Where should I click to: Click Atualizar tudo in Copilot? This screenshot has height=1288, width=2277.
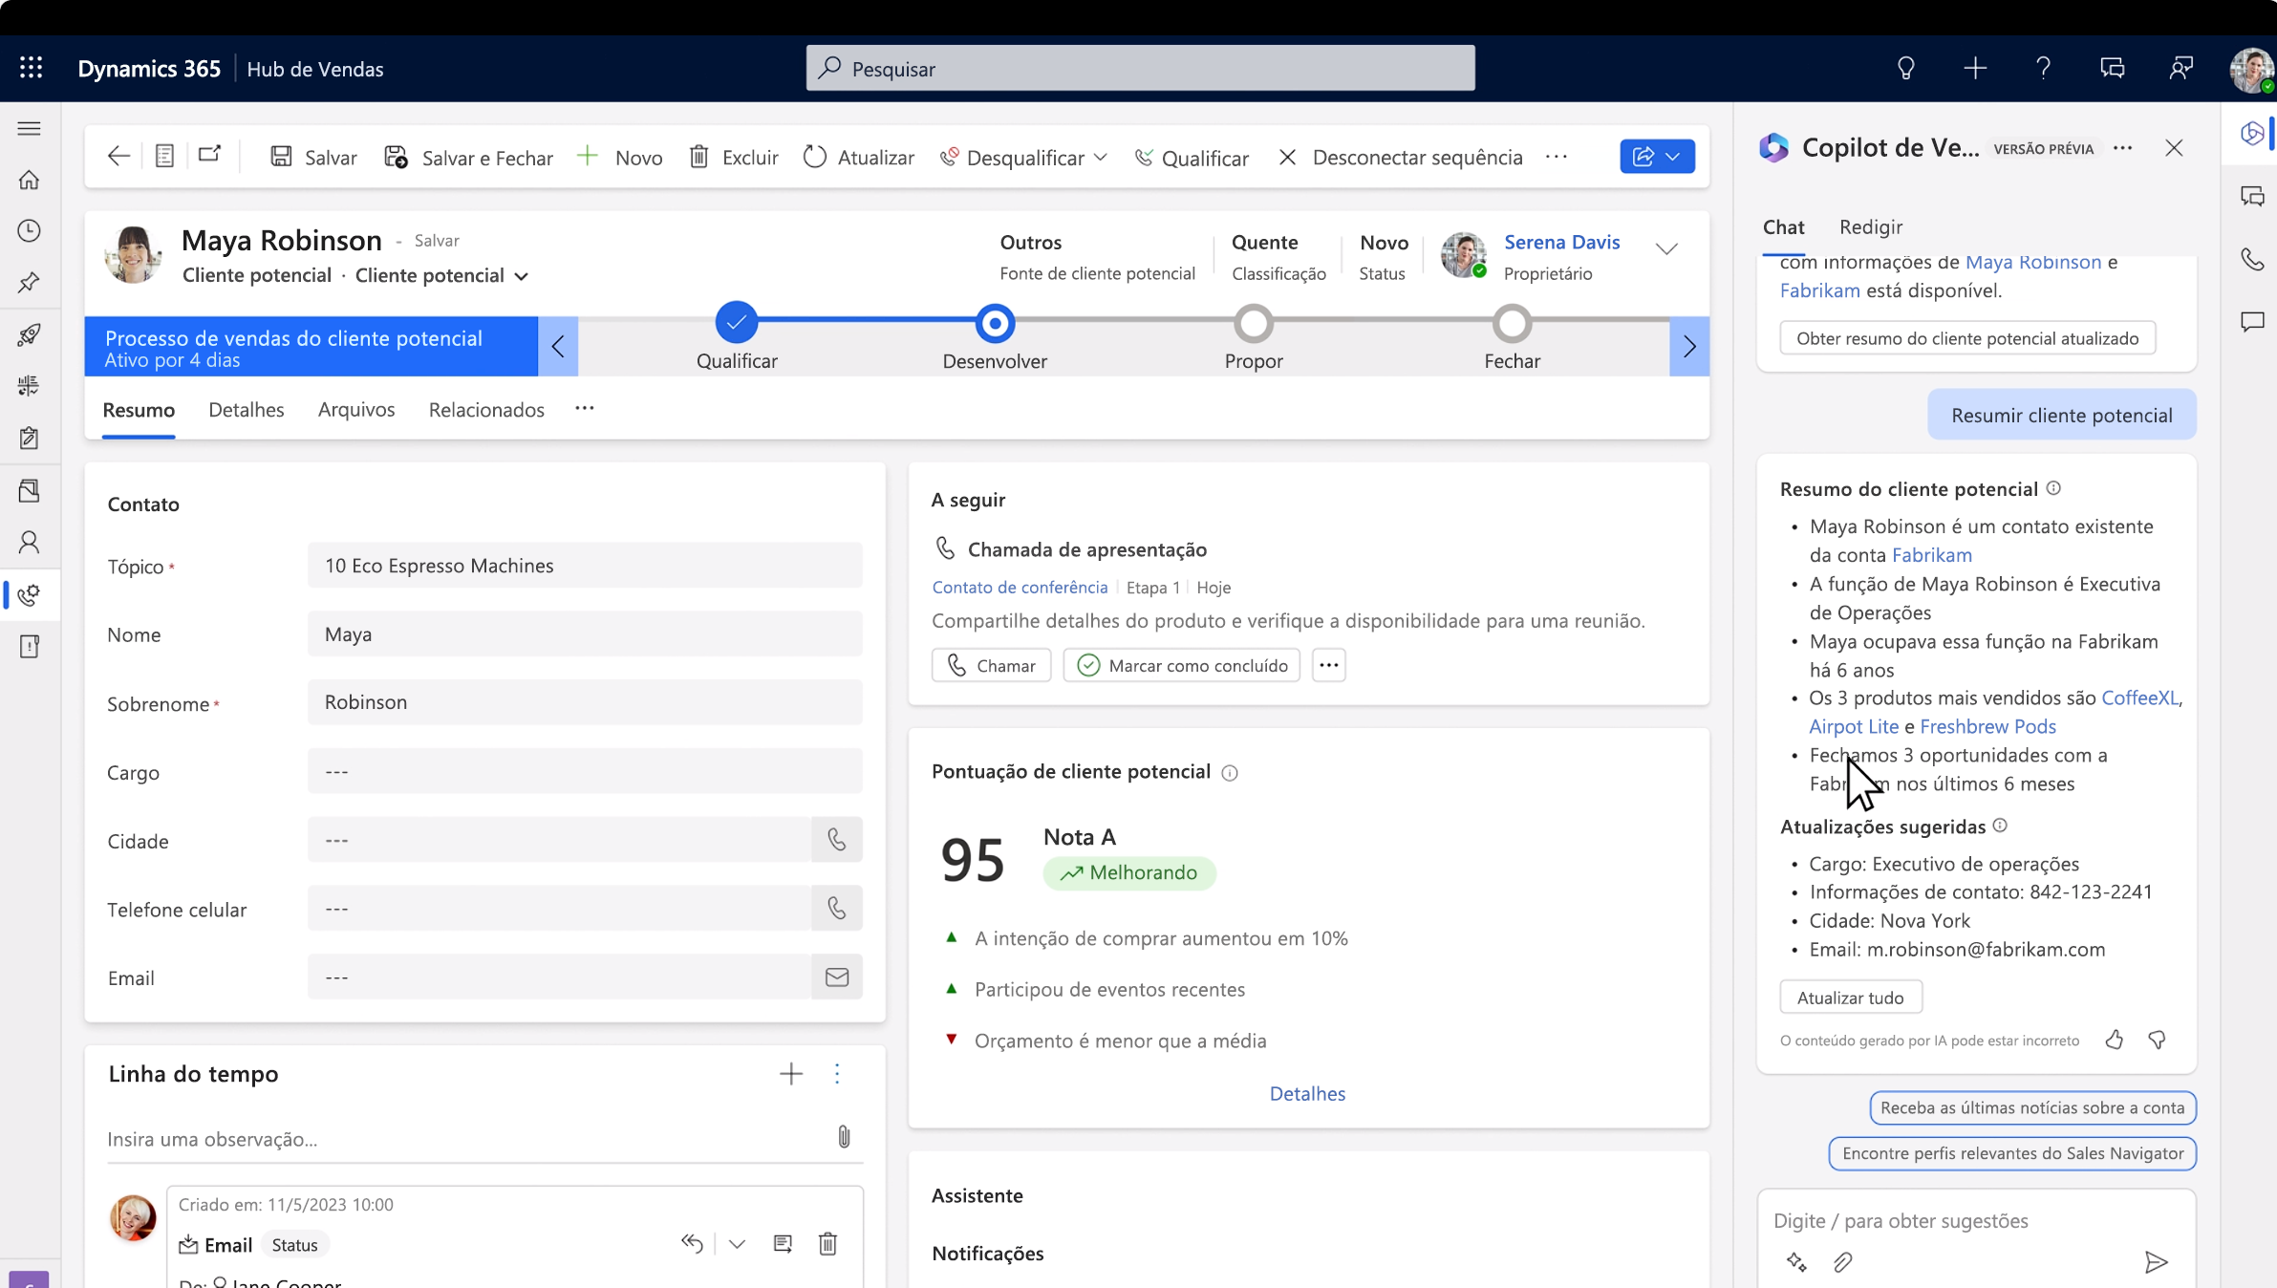tap(1850, 997)
